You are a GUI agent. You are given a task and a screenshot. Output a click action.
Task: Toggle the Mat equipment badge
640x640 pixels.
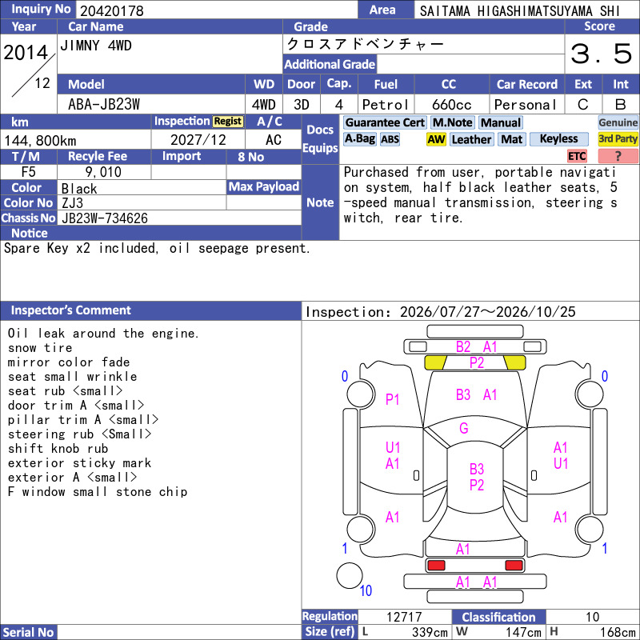tap(512, 139)
